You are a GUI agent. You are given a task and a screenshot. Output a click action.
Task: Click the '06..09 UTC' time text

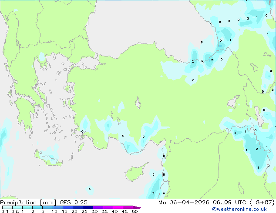pyautogui.click(x=229, y=203)
